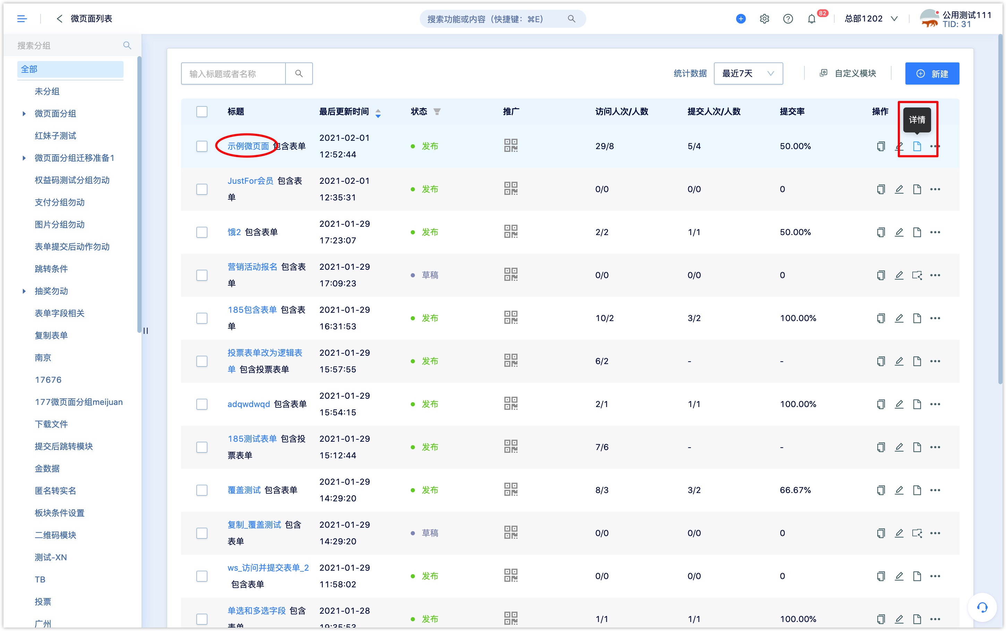Check the 185包含表单 row checkbox

point(202,318)
